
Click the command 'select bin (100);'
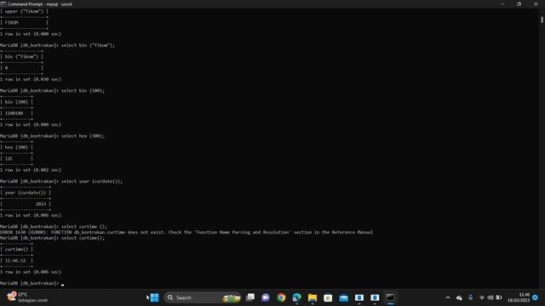pyautogui.click(x=83, y=91)
